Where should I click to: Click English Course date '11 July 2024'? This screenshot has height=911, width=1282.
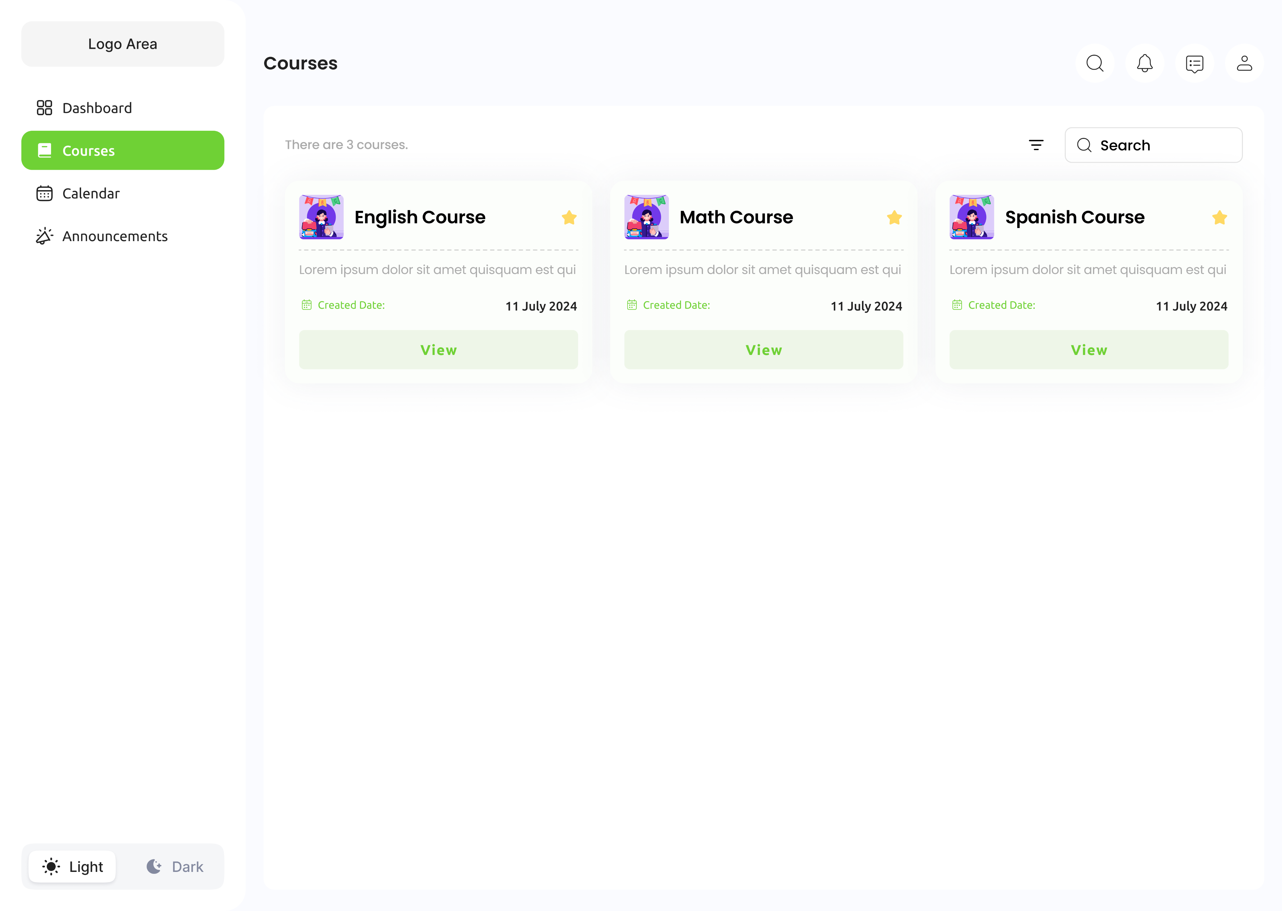tap(541, 306)
